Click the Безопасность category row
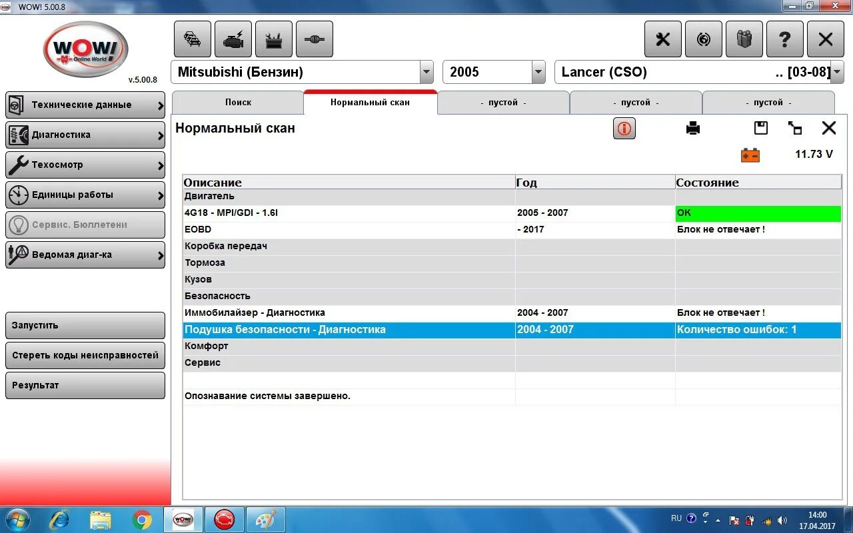853x533 pixels. click(512, 296)
